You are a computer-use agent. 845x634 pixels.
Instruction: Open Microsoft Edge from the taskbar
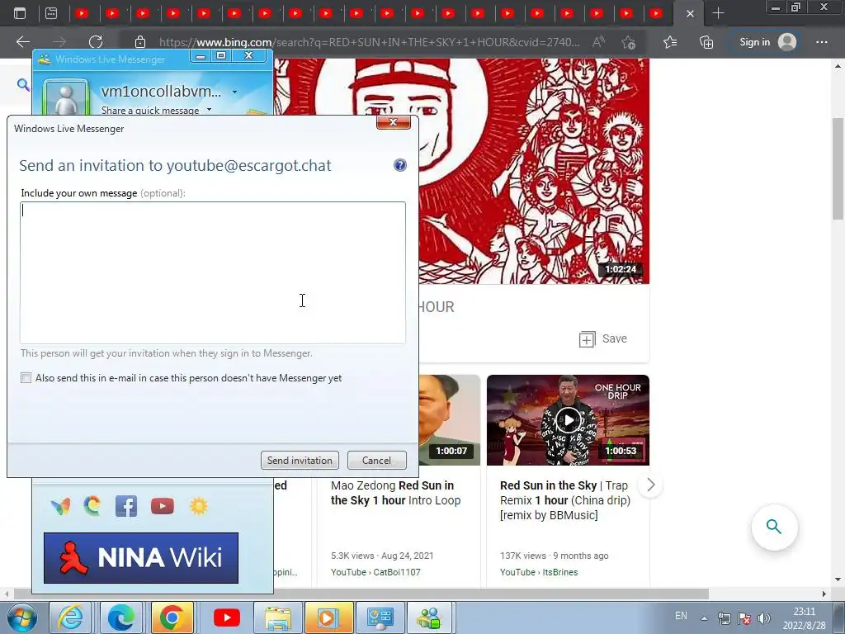pos(121,617)
